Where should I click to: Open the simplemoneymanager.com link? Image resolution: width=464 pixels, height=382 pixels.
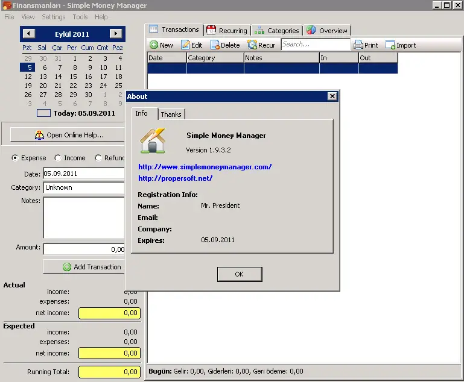(x=205, y=167)
